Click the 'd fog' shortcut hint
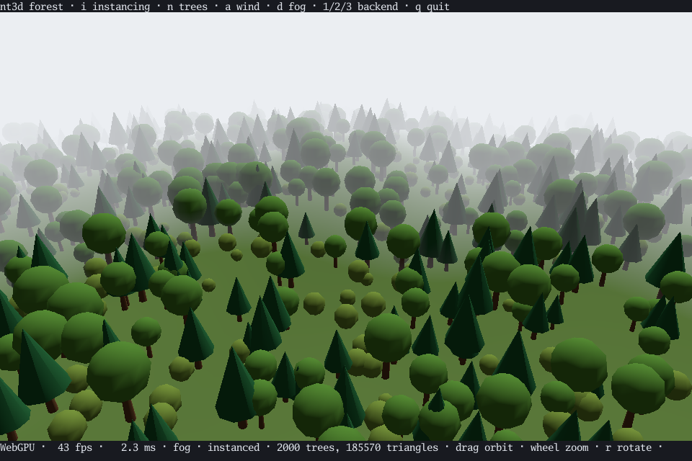Image resolution: width=692 pixels, height=461 pixels. point(291,6)
